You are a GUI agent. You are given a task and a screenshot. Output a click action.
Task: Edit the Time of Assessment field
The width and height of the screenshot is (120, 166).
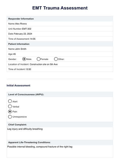60,39
